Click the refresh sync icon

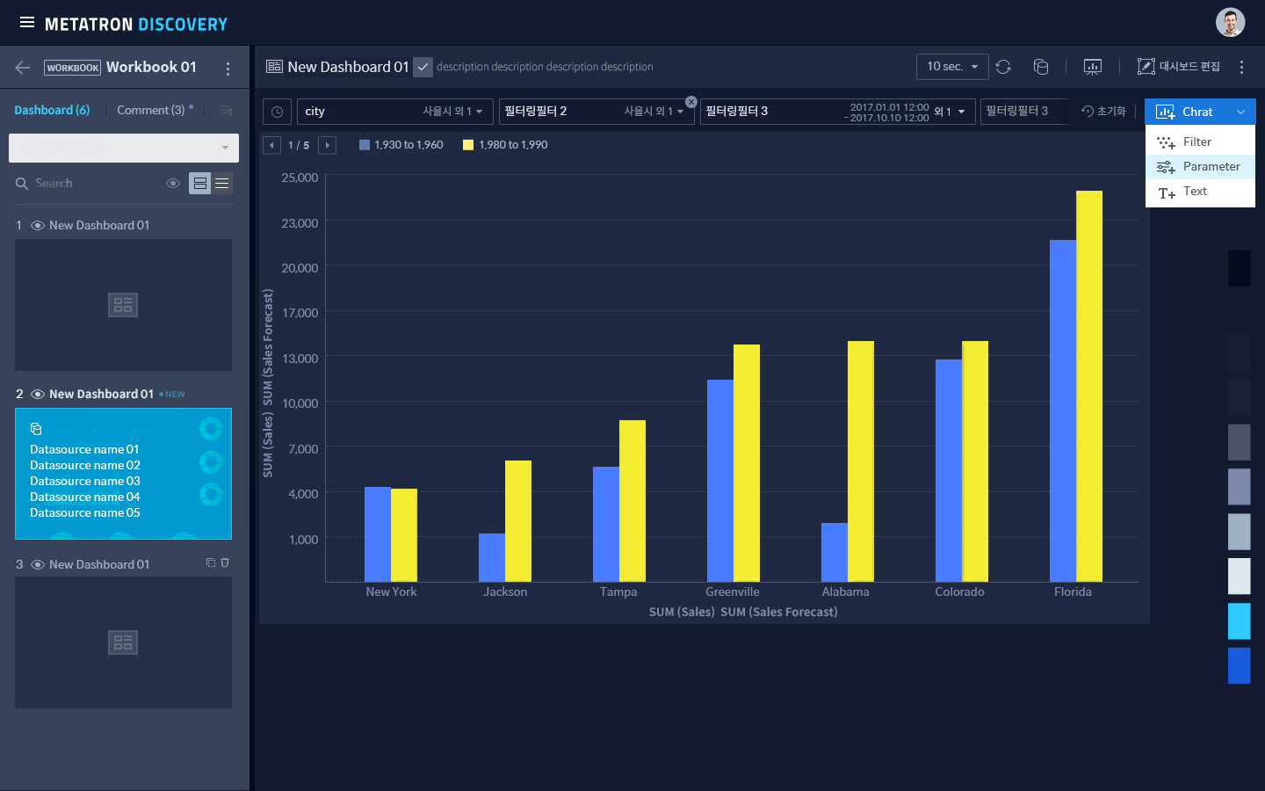(x=1003, y=67)
